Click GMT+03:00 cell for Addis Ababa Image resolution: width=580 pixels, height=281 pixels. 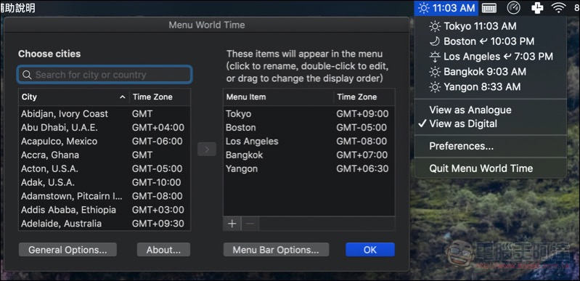coord(158,210)
